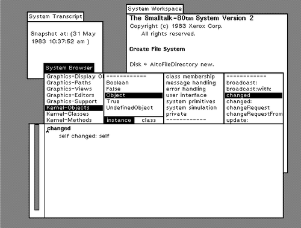Click the System Browser title label
Image resolution: width=301 pixels, height=228 pixels.
(x=69, y=68)
